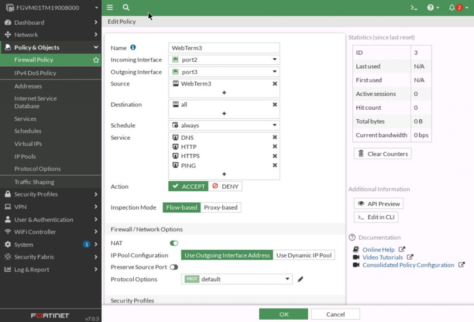Click OK to save the policy

pyautogui.click(x=283, y=314)
